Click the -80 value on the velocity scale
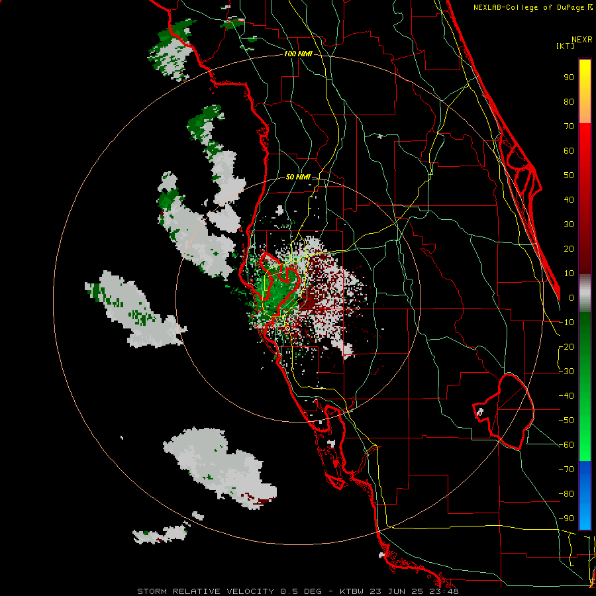This screenshot has width=596, height=596. tap(566, 494)
